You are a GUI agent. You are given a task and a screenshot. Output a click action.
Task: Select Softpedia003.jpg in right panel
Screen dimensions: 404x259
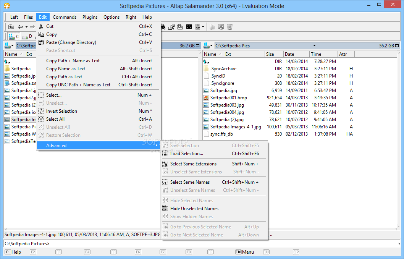[x=227, y=105]
